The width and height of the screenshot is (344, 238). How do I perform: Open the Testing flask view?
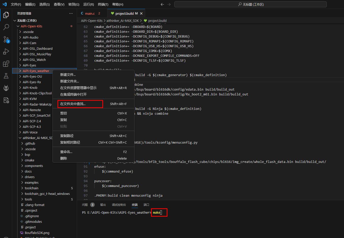tap(6, 76)
